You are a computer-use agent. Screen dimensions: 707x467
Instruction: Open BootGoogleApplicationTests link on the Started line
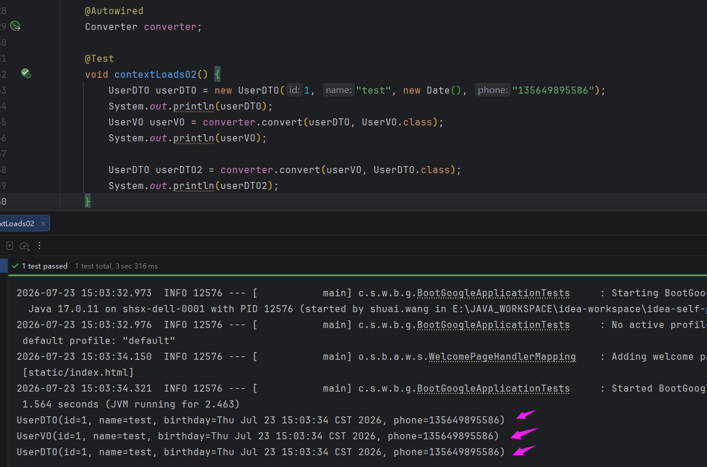coord(493,389)
